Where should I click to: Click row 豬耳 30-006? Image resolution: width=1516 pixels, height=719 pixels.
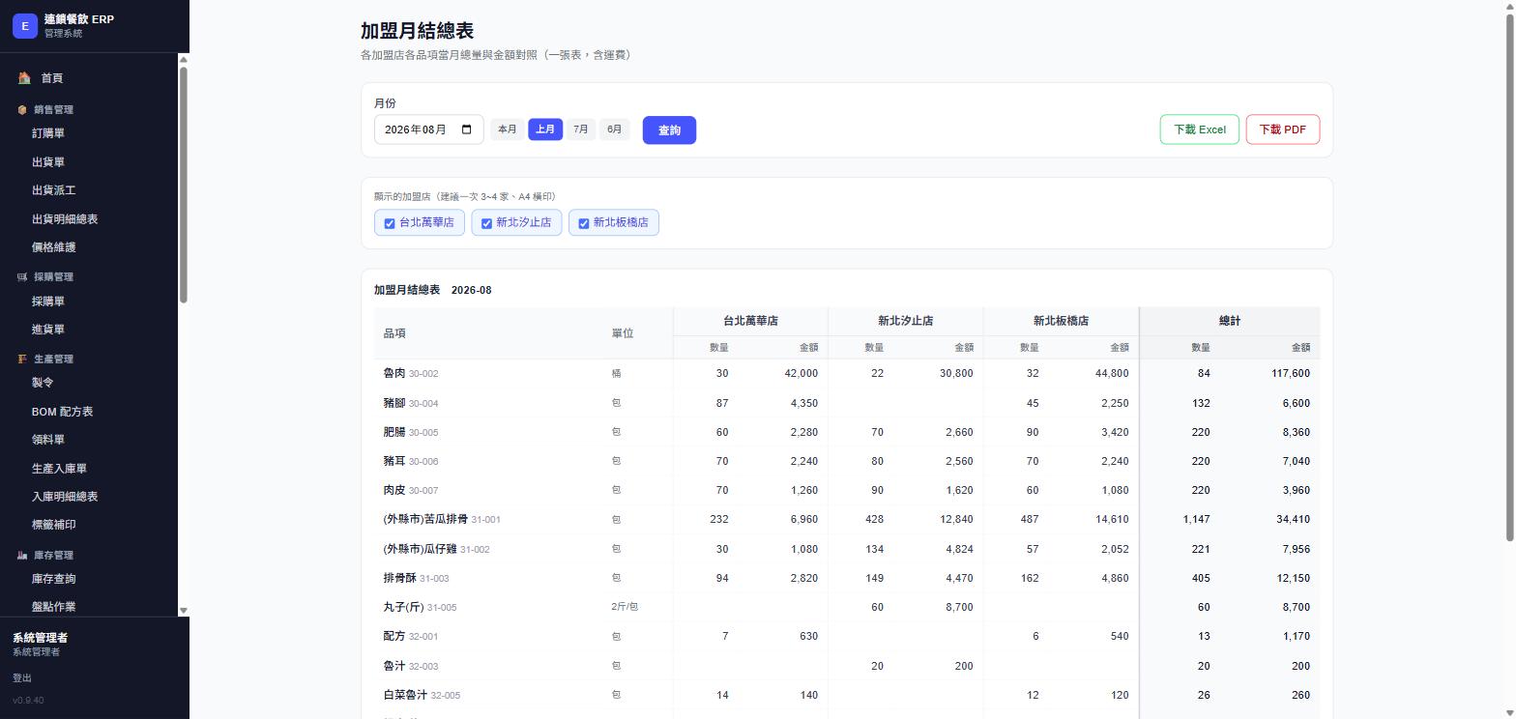(x=847, y=461)
